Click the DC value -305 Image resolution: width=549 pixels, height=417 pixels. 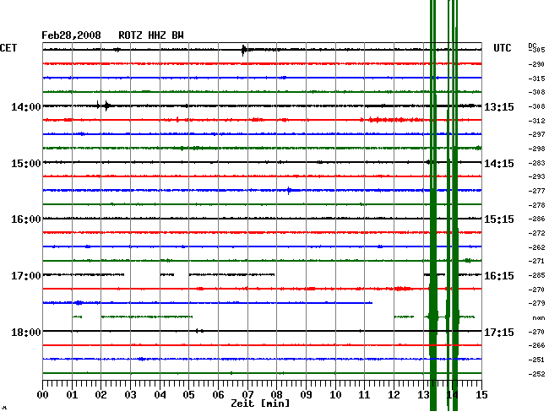point(536,50)
